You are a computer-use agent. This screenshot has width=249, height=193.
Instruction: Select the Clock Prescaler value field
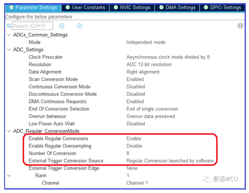pos(168,57)
